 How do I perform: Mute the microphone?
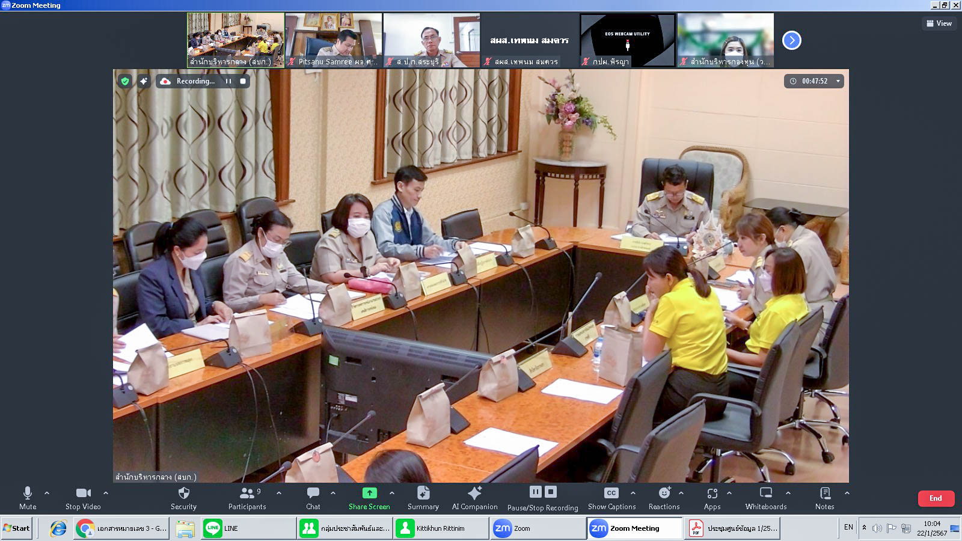pos(28,498)
